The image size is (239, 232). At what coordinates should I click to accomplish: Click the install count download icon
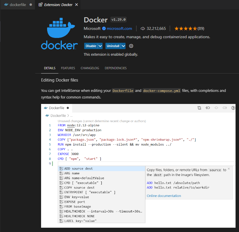coord(143,29)
